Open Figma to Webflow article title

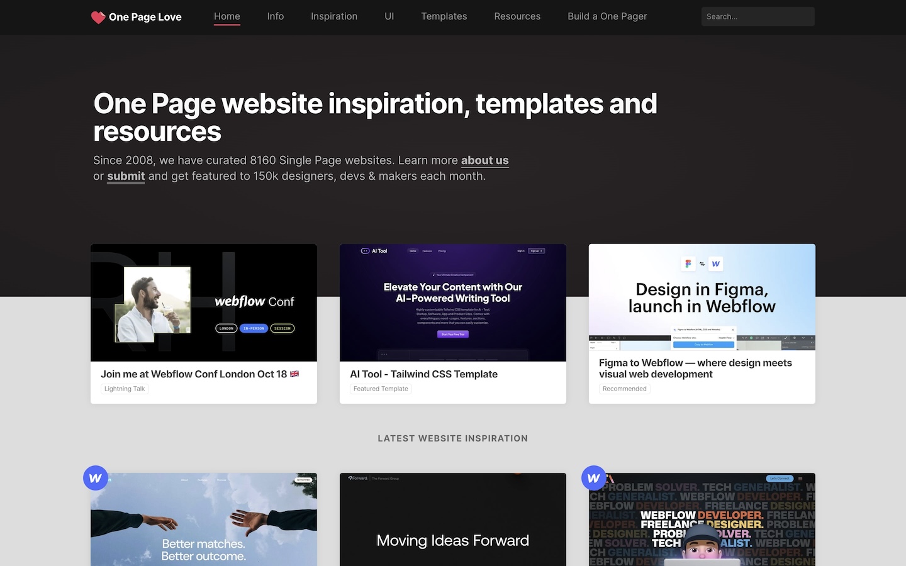pos(695,369)
